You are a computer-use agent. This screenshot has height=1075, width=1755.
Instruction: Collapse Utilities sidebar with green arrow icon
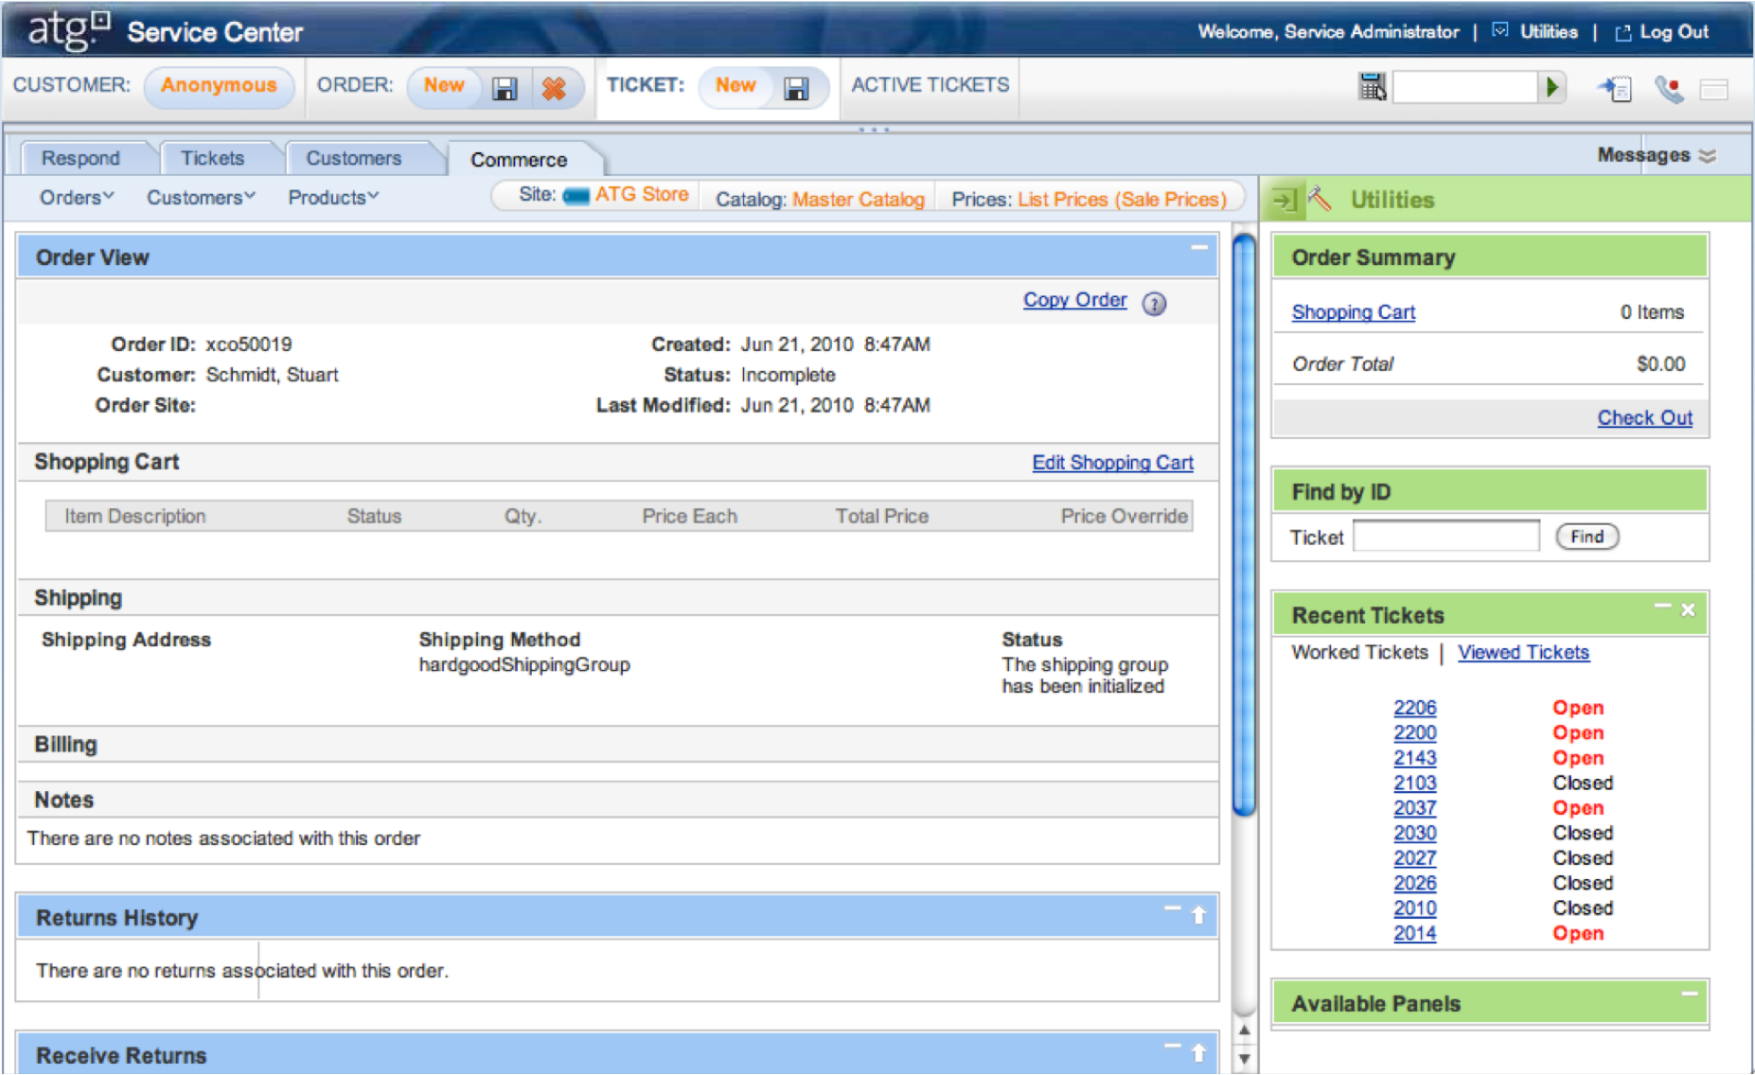tap(1285, 200)
